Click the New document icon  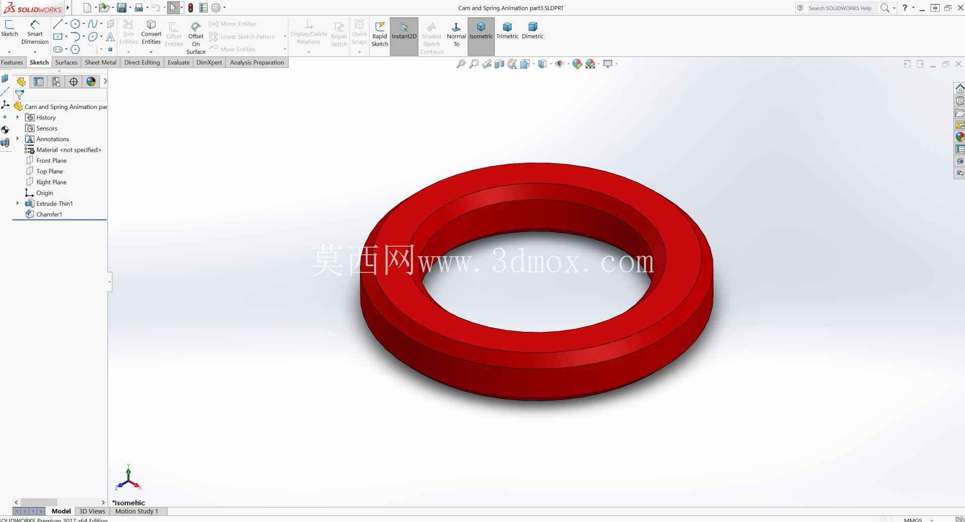click(x=87, y=8)
